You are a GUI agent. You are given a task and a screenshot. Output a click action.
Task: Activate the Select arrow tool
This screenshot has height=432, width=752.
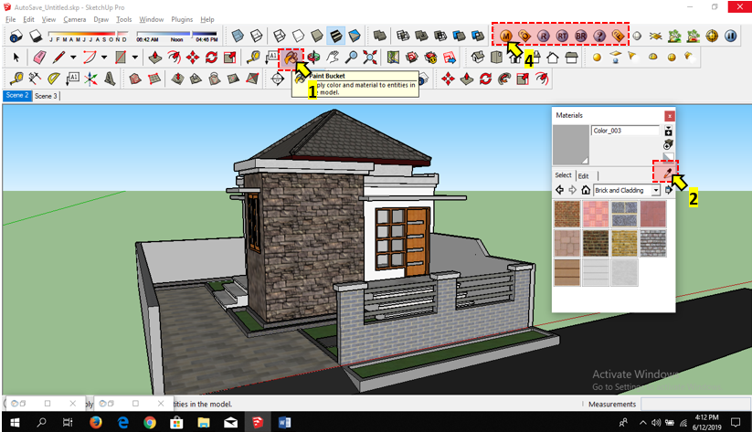pos(16,58)
